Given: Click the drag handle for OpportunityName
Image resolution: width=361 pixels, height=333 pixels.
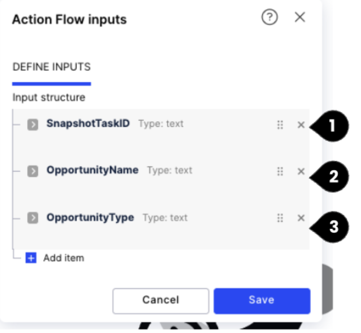Looking at the screenshot, I should tap(280, 171).
